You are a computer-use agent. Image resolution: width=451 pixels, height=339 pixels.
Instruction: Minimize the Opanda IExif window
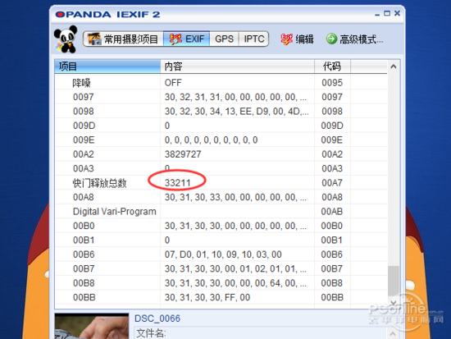point(377,15)
